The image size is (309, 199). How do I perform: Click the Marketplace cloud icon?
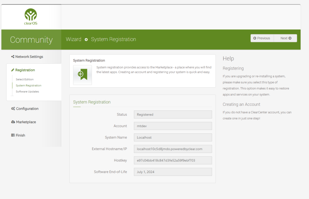(13, 122)
